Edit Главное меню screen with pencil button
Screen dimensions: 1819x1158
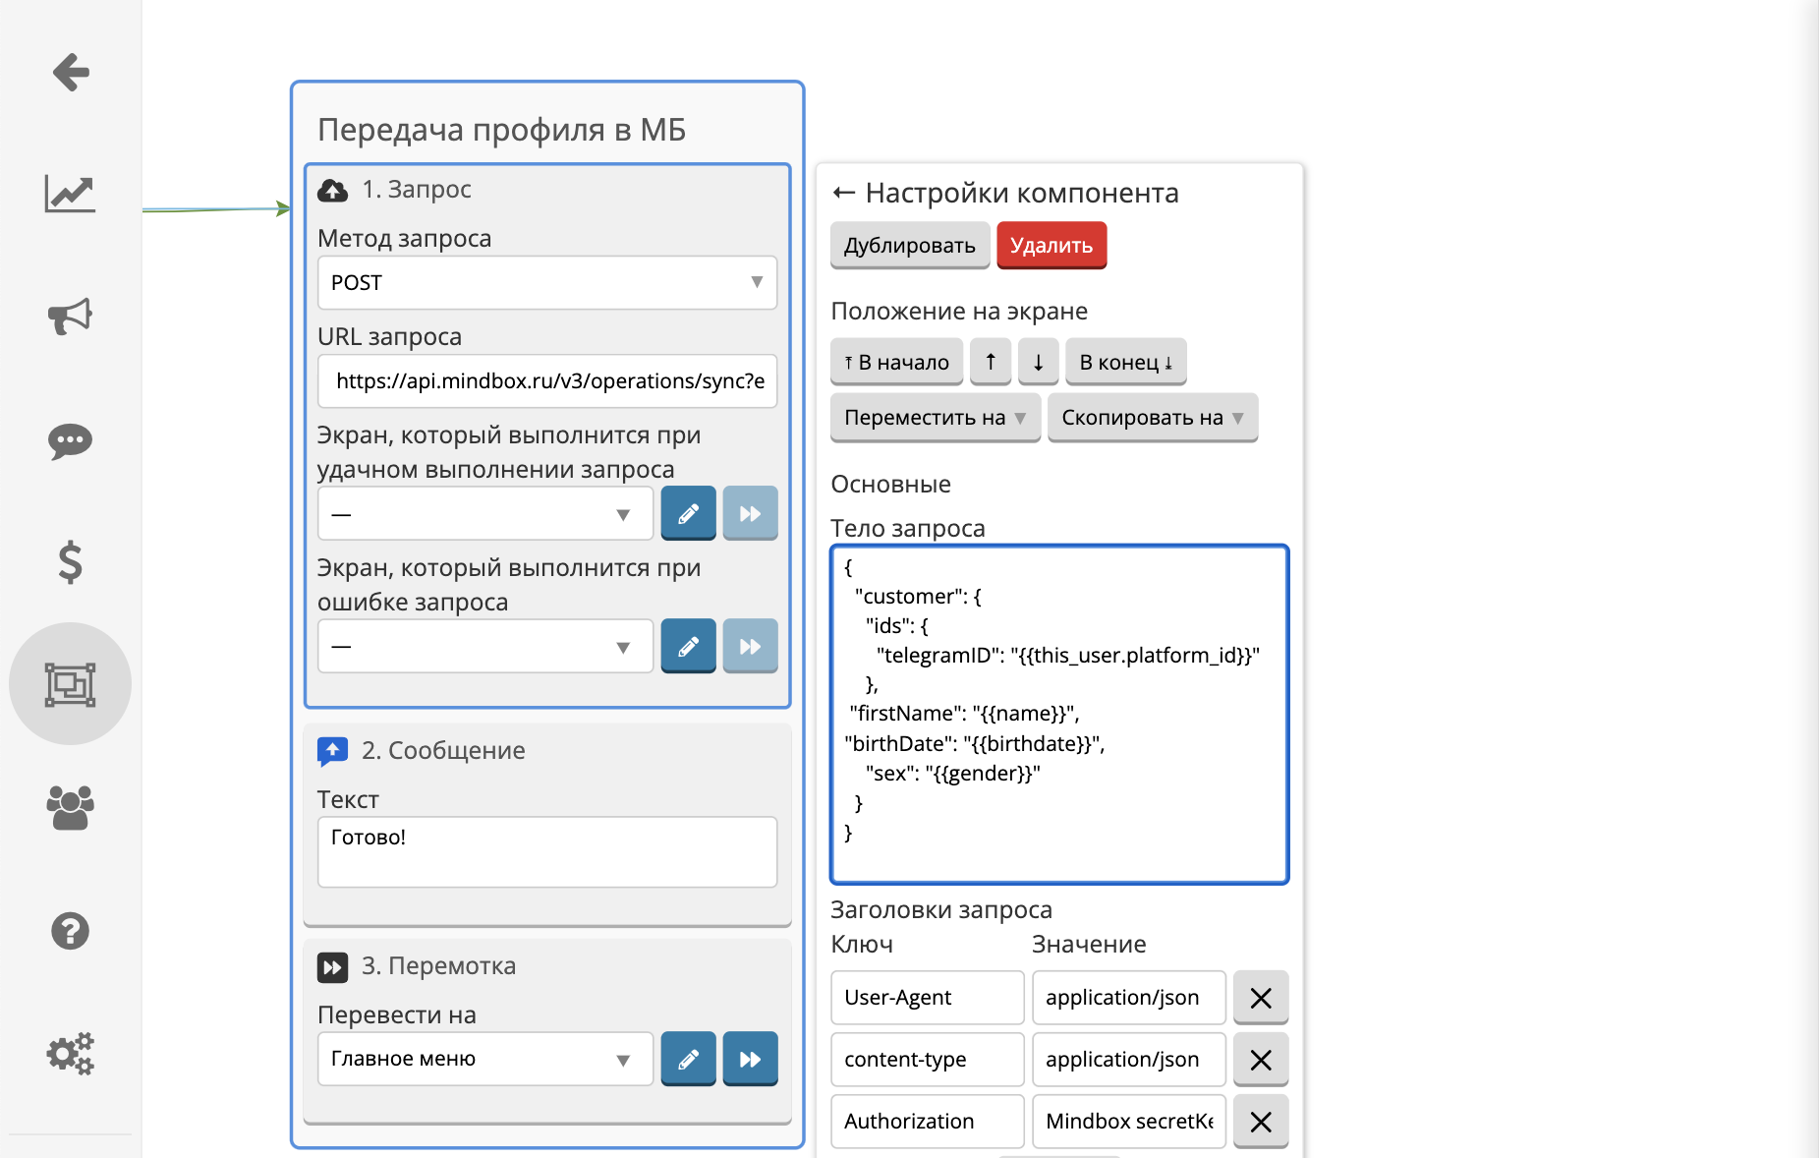688,1059
